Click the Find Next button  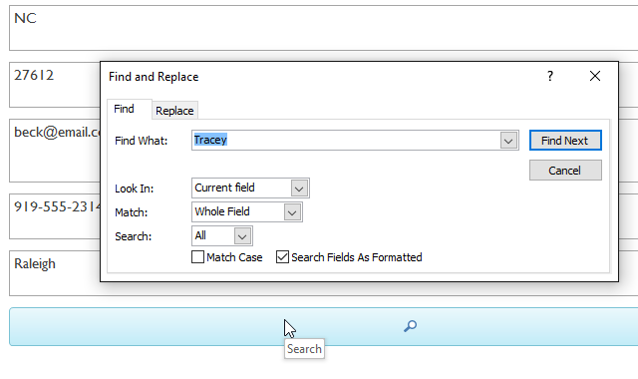click(565, 141)
